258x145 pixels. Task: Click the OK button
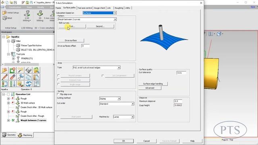click(x=124, y=141)
